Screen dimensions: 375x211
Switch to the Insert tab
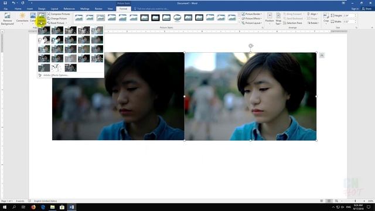click(30, 9)
